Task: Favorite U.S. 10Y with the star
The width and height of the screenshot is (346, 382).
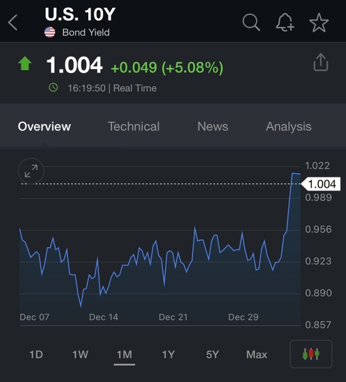Action: pos(319,23)
